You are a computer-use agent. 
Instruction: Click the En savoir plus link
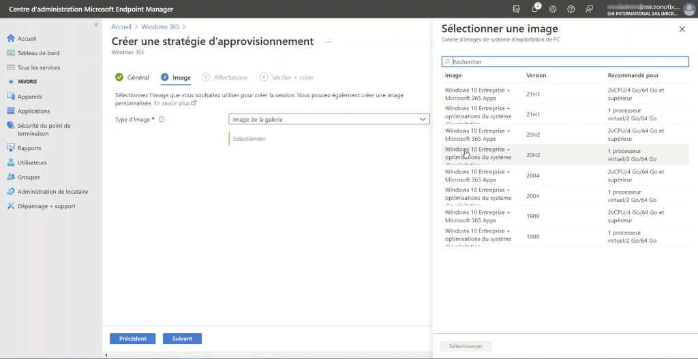coord(175,103)
